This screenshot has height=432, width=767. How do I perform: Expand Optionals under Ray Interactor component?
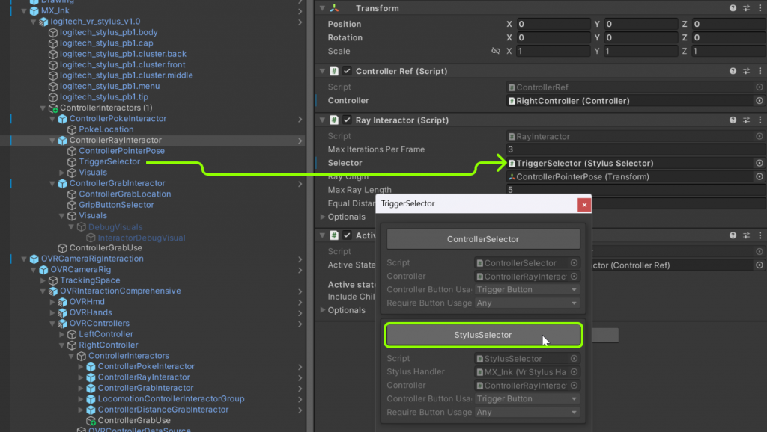click(x=322, y=217)
